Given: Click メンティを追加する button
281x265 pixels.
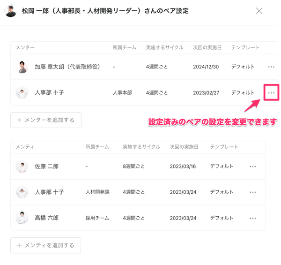Looking at the screenshot, I should click(46, 245).
